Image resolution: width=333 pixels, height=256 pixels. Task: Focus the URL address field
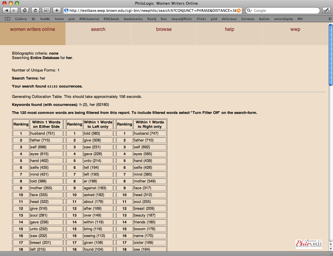pyautogui.click(x=153, y=11)
